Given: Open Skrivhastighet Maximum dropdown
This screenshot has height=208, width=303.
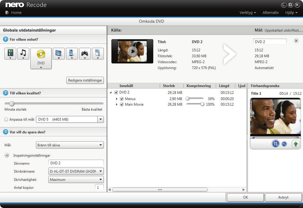Looking at the screenshot, I should pyautogui.click(x=76, y=180).
